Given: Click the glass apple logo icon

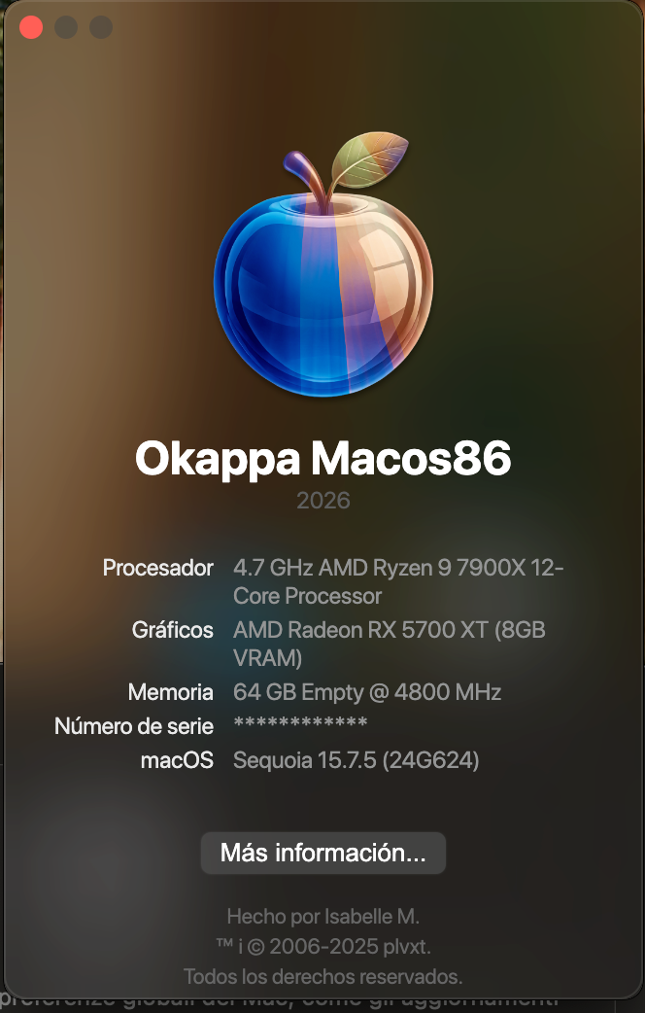Looking at the screenshot, I should 322,264.
